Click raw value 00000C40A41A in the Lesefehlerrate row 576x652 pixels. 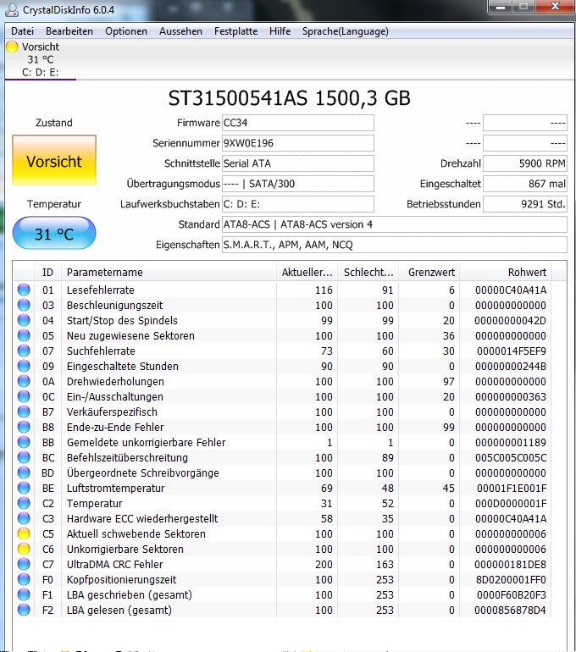511,290
